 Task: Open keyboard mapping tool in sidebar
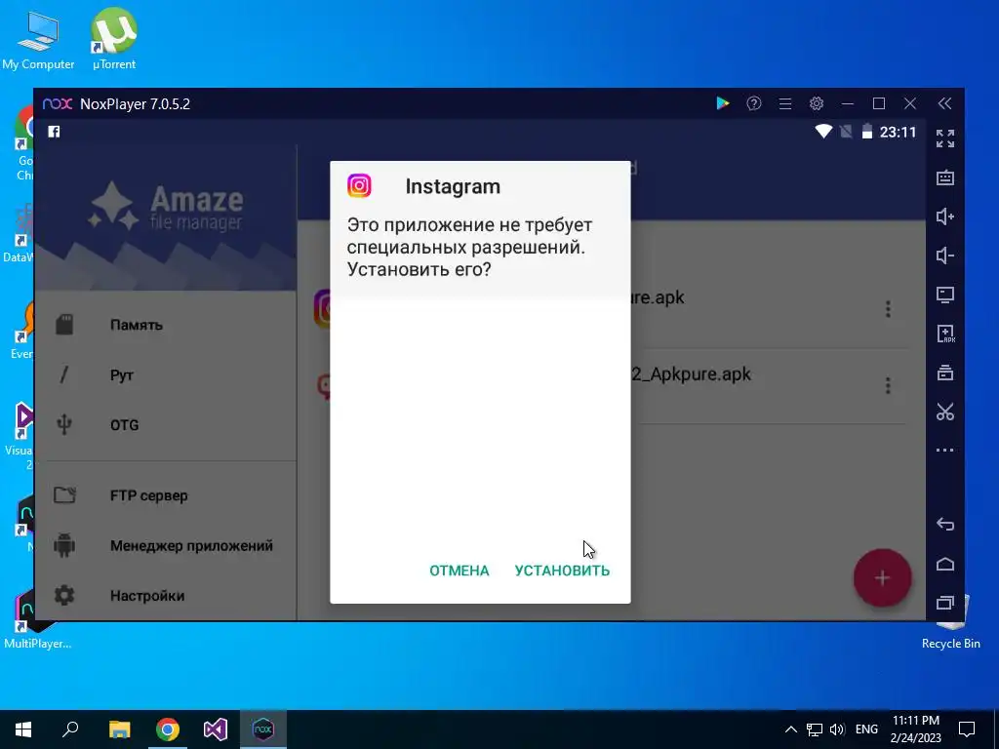pyautogui.click(x=944, y=177)
